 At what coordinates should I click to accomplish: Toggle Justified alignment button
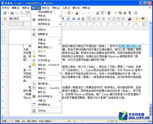coord(103,19)
